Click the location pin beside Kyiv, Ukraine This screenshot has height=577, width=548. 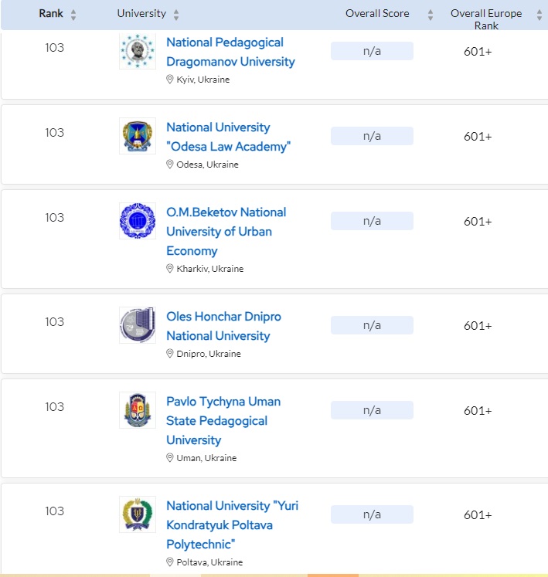(x=170, y=80)
